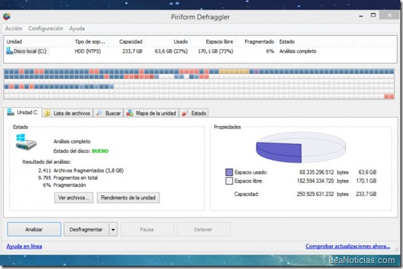Click the purple block in the drive map
Viewport: 403px width, 269px height.
(256, 71)
